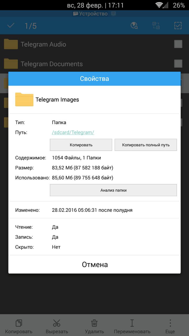This screenshot has width=189, height=336.
Task: Tap the Wi-Fi status bar icon
Action: 159,5
